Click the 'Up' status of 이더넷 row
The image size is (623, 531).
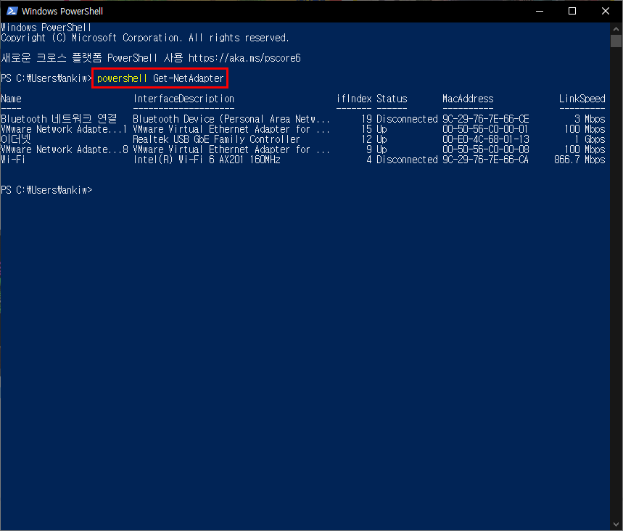[381, 139]
